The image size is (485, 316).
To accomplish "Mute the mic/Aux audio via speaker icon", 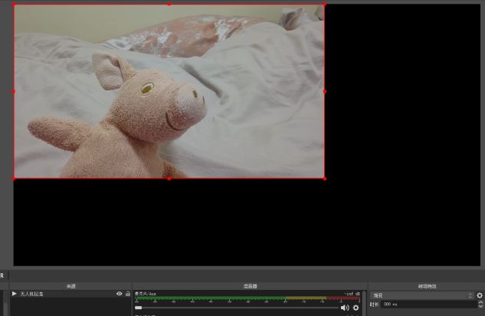I will (345, 308).
